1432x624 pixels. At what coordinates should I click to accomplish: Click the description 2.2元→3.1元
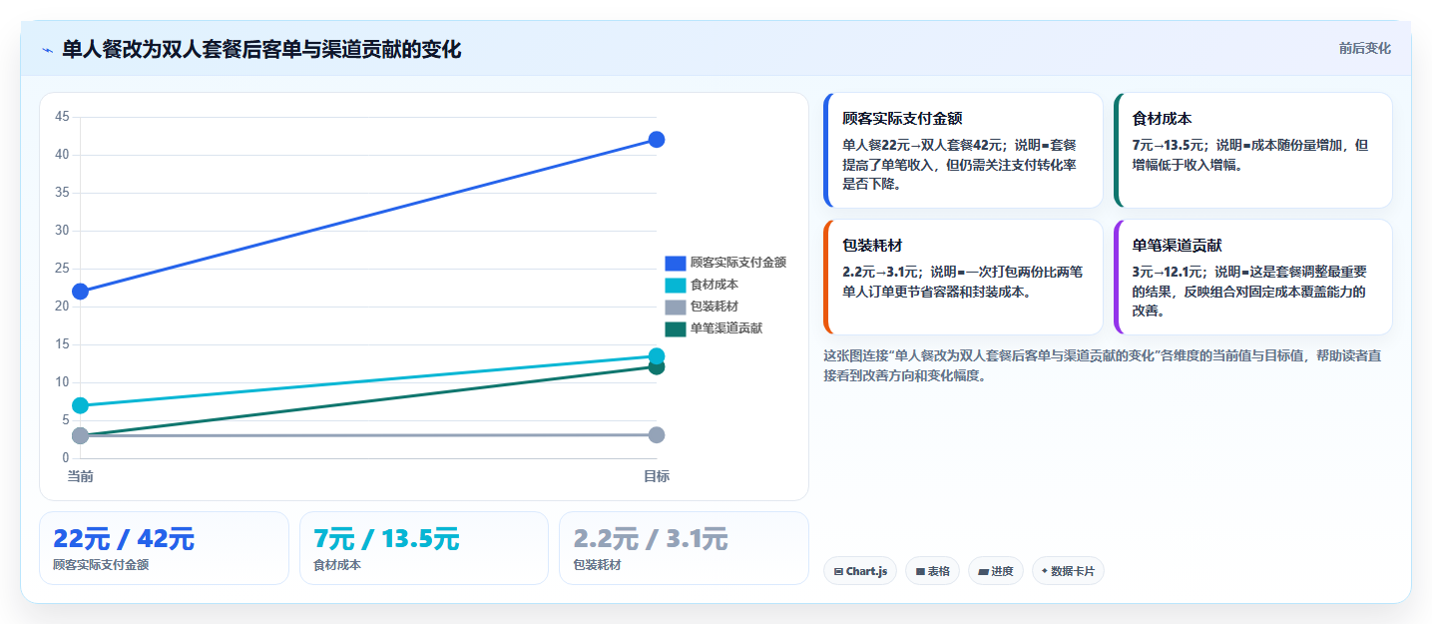coord(882,272)
